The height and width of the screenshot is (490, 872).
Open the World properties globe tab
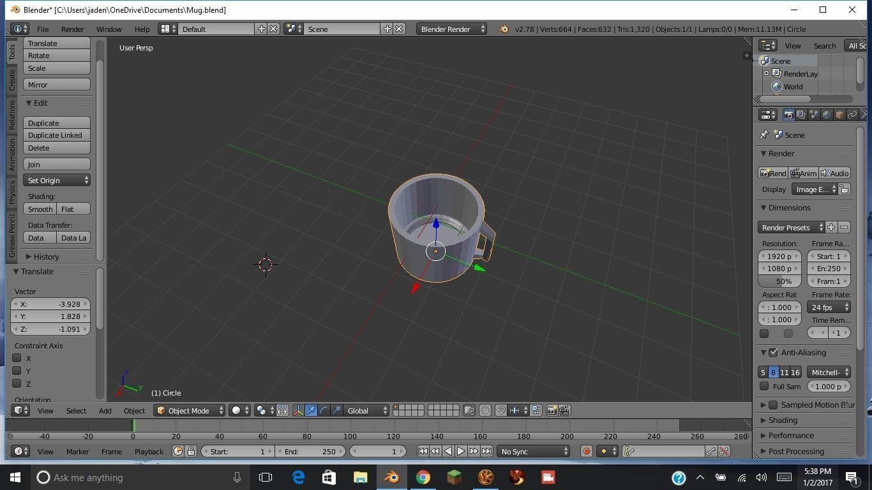pyautogui.click(x=827, y=115)
